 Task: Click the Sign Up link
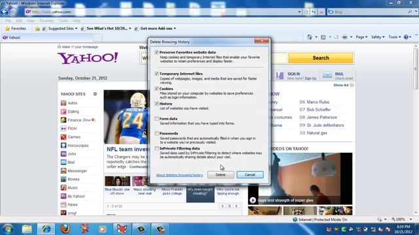310,78
